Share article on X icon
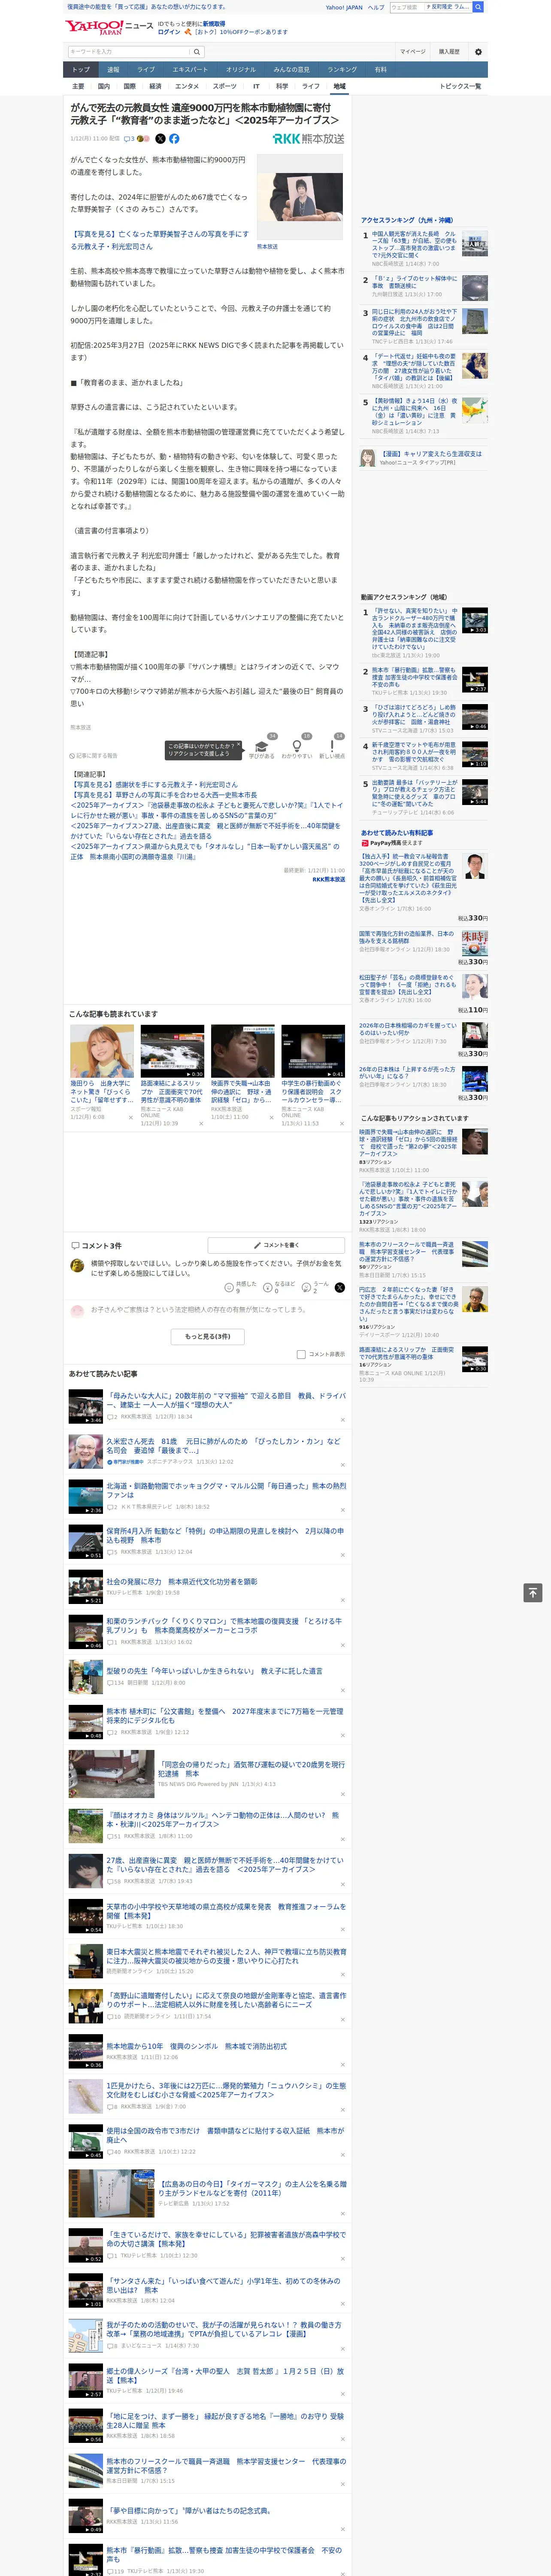The width and height of the screenshot is (551, 2576). [160, 139]
